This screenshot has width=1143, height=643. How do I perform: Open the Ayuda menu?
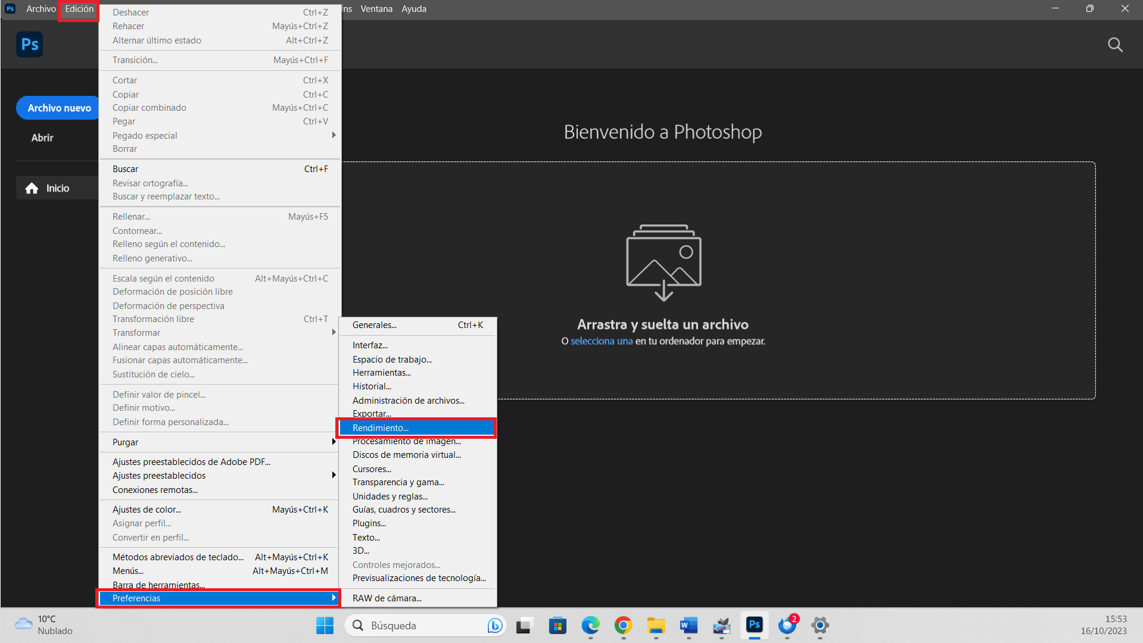coord(414,9)
